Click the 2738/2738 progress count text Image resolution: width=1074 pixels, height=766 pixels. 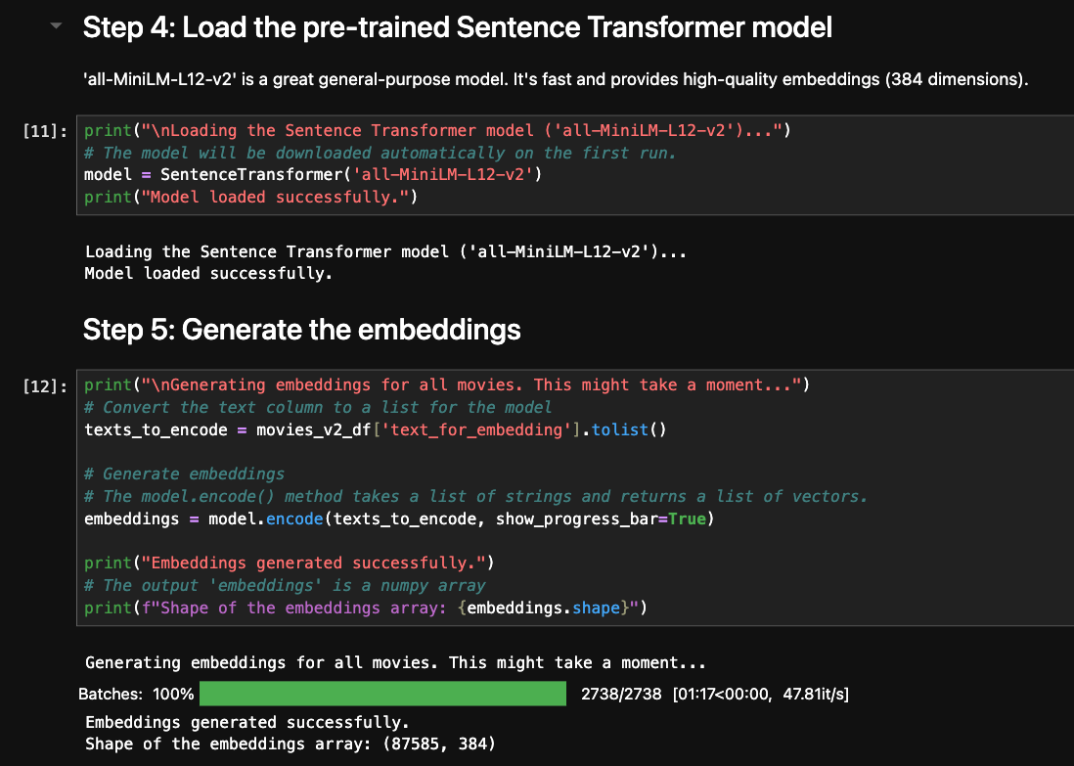point(621,694)
